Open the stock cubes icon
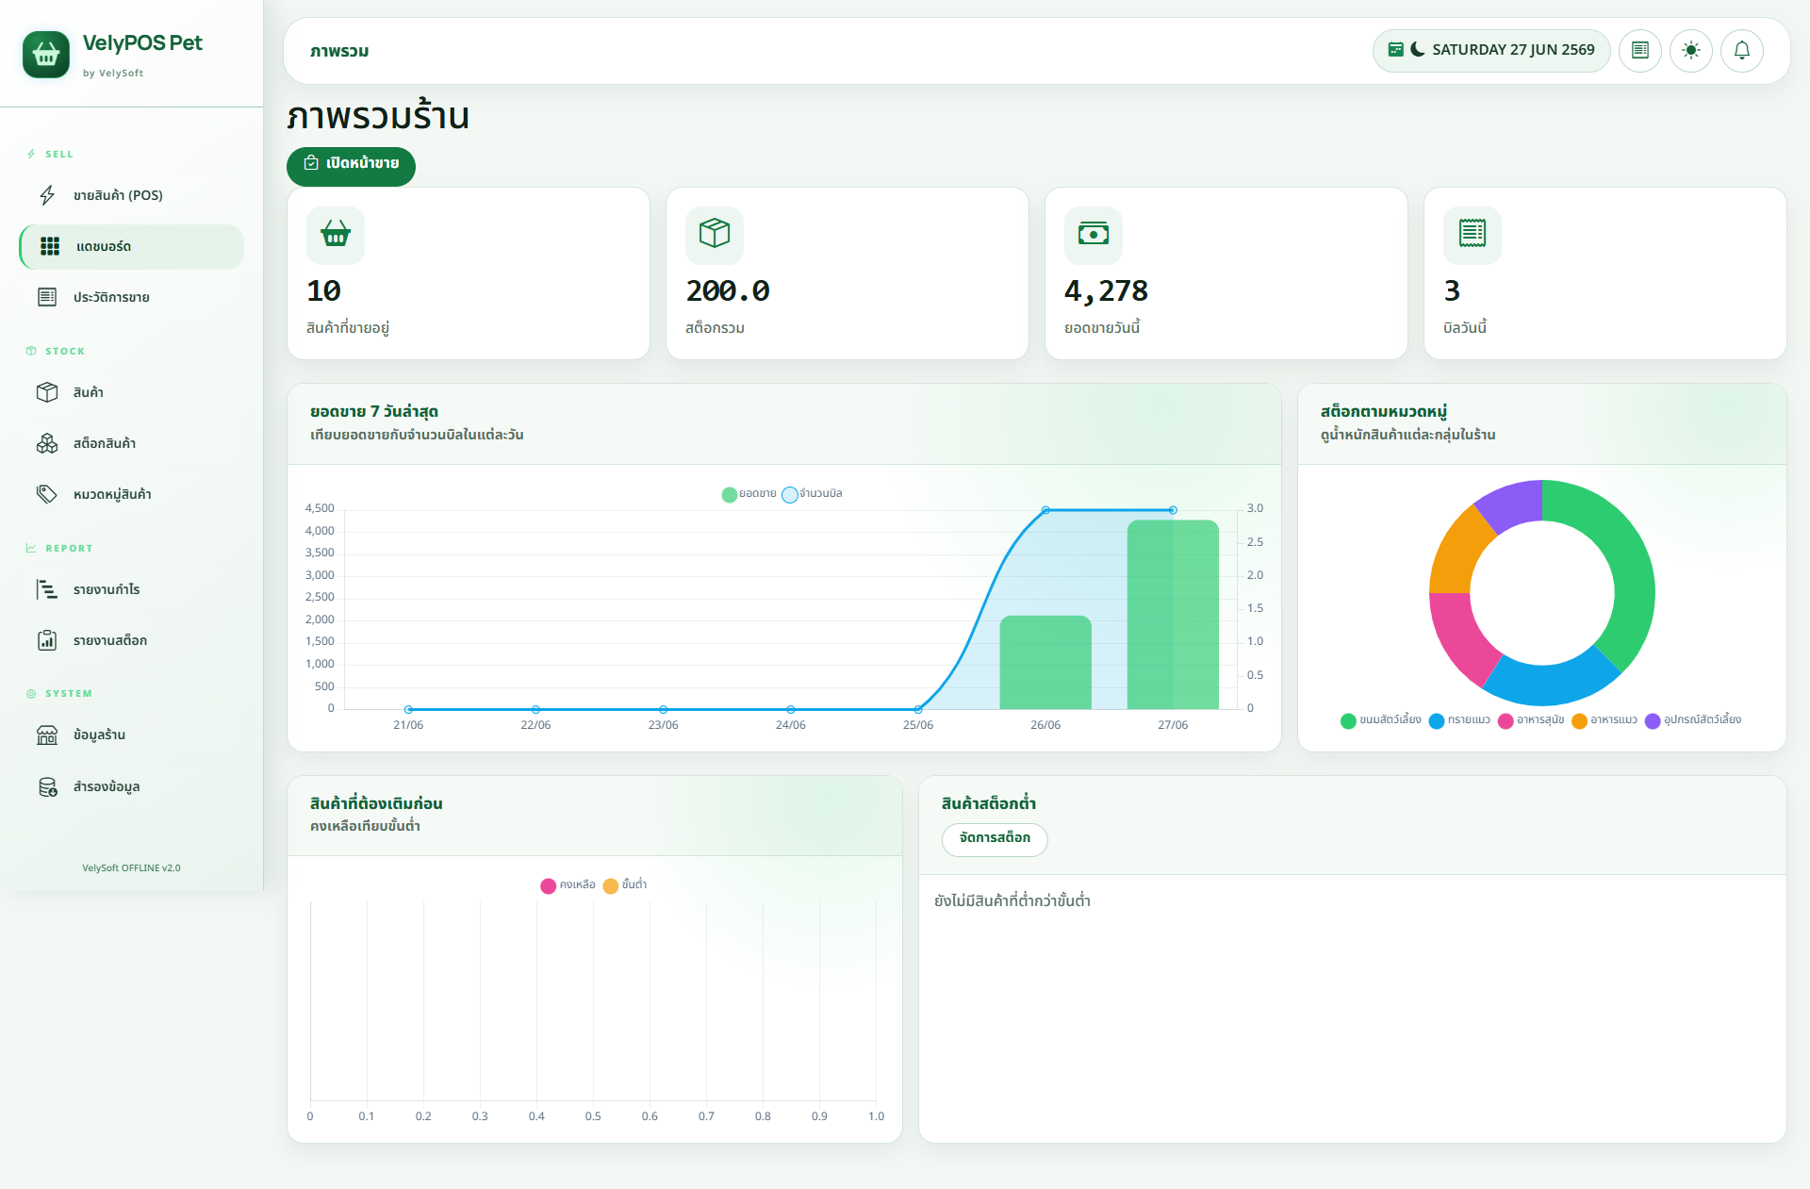The width and height of the screenshot is (1810, 1189). pyautogui.click(x=47, y=443)
